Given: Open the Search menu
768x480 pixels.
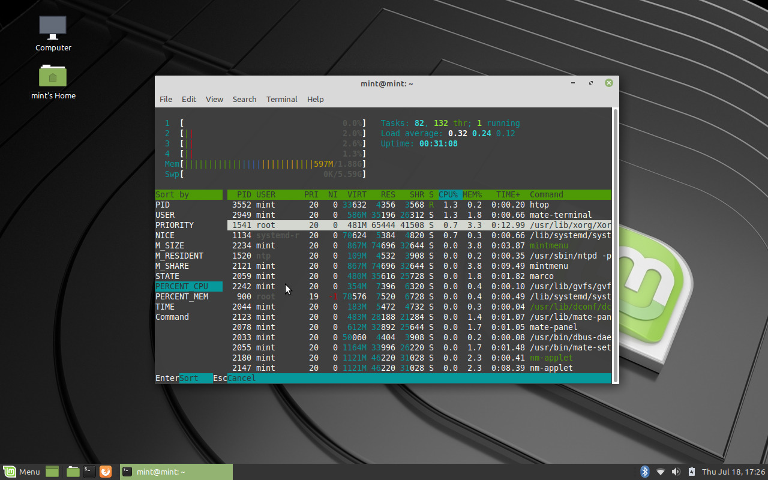Looking at the screenshot, I should coord(244,99).
